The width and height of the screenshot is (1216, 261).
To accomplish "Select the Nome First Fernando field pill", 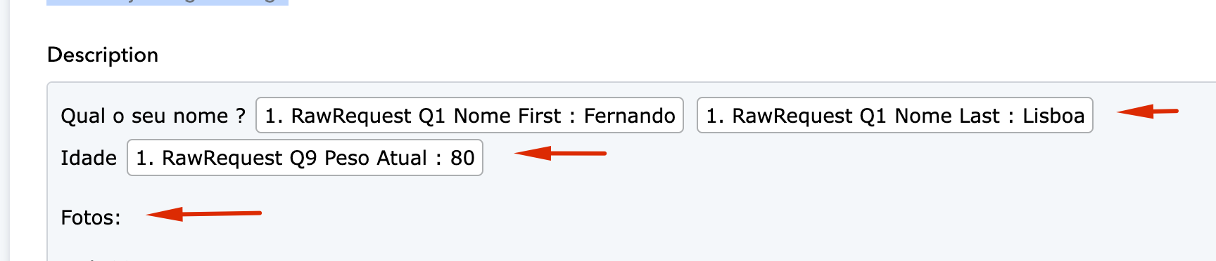I will [469, 115].
